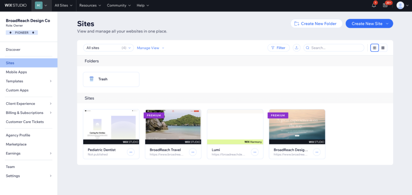Open more actions for Lumi
The width and height of the screenshot is (412, 195).
point(255,152)
